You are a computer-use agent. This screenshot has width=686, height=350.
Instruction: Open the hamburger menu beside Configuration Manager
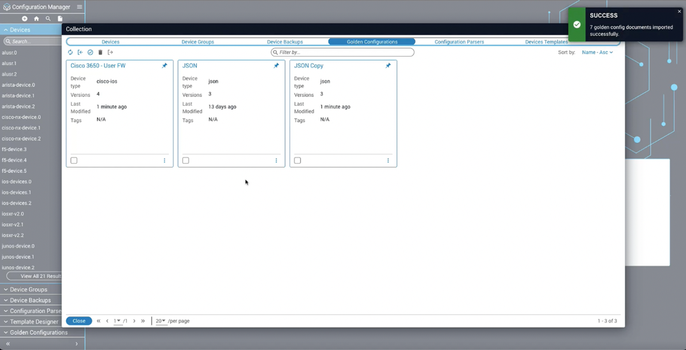click(80, 7)
